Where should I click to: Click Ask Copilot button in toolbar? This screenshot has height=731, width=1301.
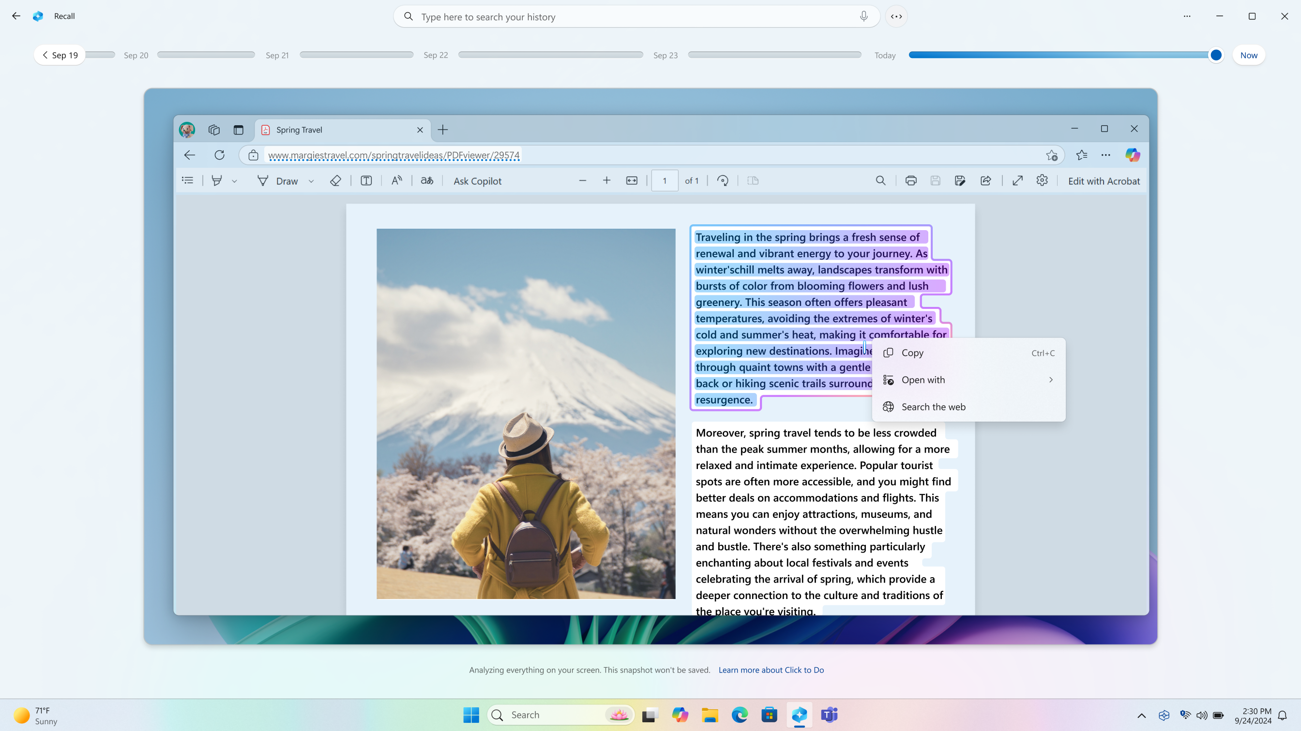478,180
